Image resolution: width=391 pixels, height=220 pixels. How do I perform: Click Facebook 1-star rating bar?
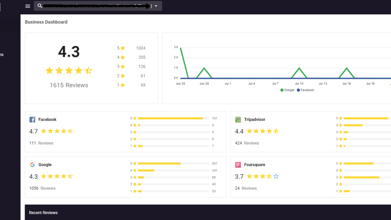coord(174,146)
